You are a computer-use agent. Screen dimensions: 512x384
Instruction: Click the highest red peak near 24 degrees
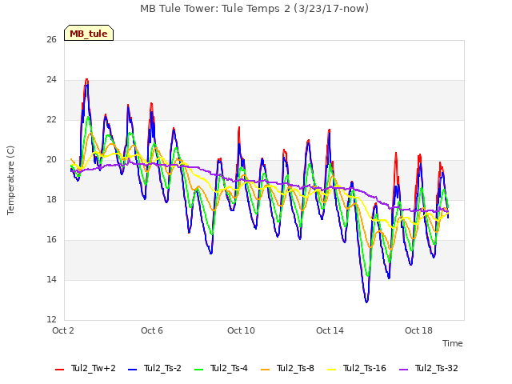pyautogui.click(x=86, y=80)
